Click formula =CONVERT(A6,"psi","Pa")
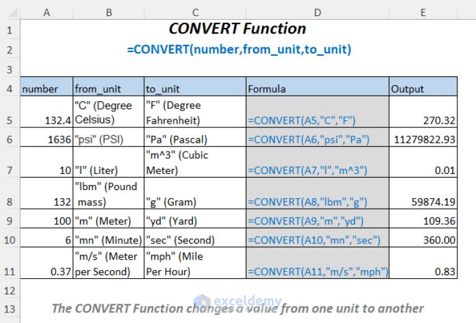The width and height of the screenshot is (476, 323). click(x=318, y=137)
